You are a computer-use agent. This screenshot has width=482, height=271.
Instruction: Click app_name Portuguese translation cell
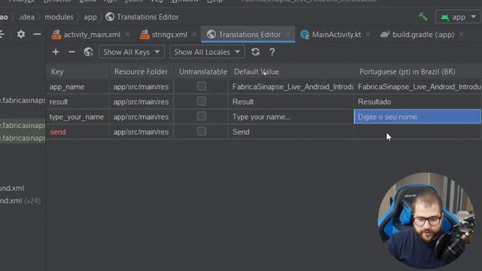pos(417,87)
